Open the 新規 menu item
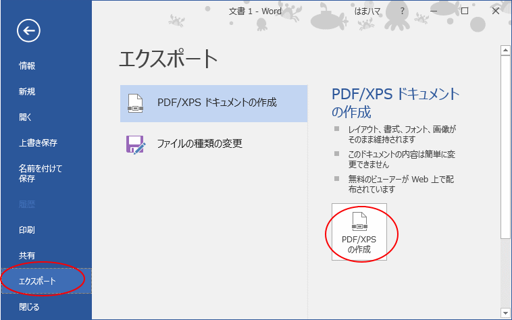 27,92
